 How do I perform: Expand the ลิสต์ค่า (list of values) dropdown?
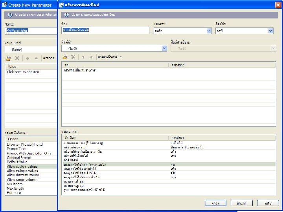[270, 31]
